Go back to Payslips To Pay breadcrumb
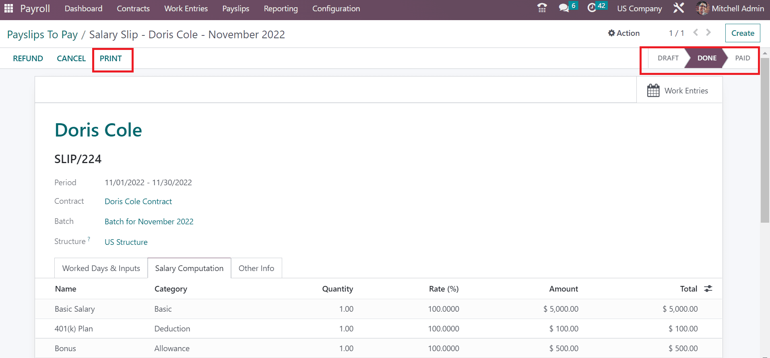 tap(42, 35)
